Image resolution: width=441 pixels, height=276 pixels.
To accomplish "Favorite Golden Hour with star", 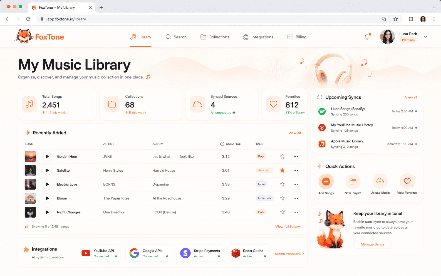I will click(x=282, y=156).
